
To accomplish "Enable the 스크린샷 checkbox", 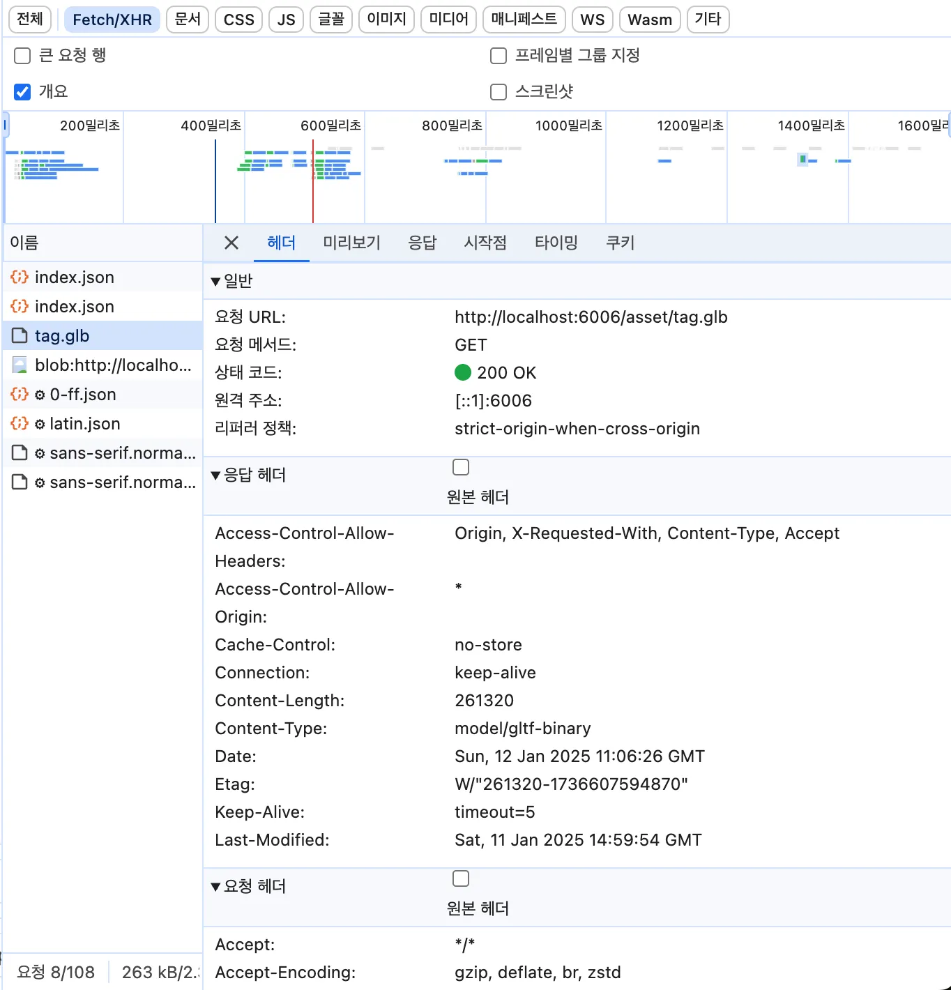I will (498, 91).
